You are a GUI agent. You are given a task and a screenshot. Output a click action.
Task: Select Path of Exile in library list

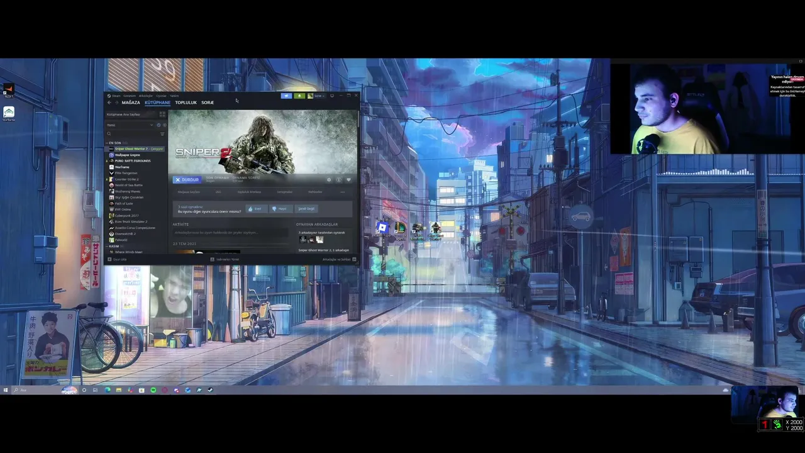pos(135,203)
